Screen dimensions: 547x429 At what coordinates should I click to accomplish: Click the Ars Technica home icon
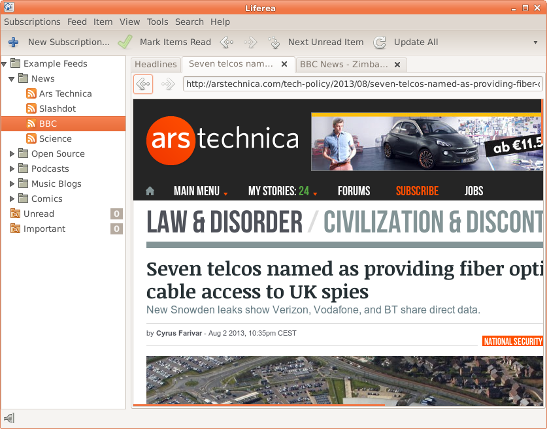point(150,191)
